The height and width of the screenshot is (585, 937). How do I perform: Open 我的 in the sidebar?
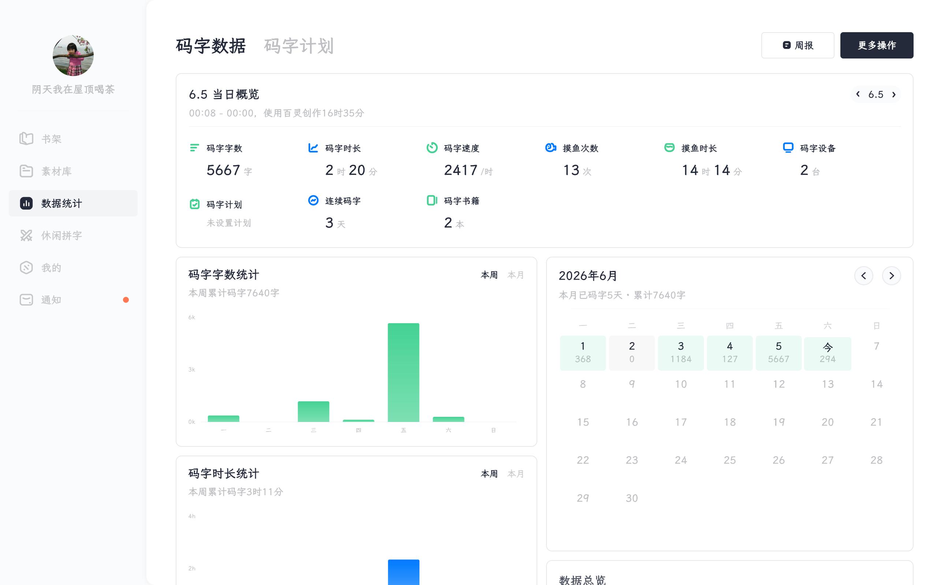73,267
